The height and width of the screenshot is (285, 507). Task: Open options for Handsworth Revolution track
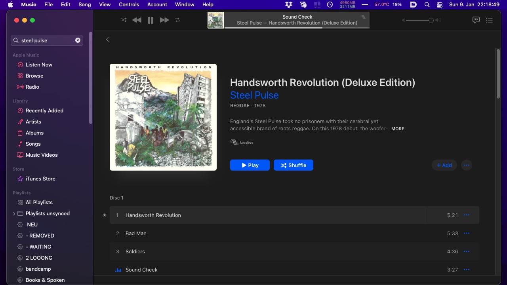467,215
